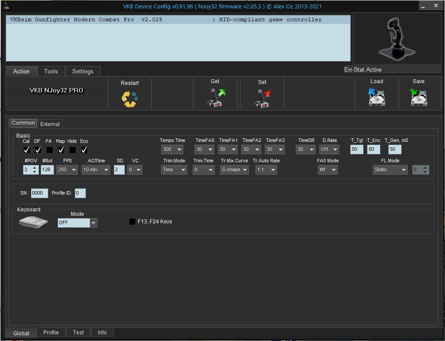This screenshot has width=445, height=341.
Task: Enable the FA checkbox
Action: click(50, 149)
